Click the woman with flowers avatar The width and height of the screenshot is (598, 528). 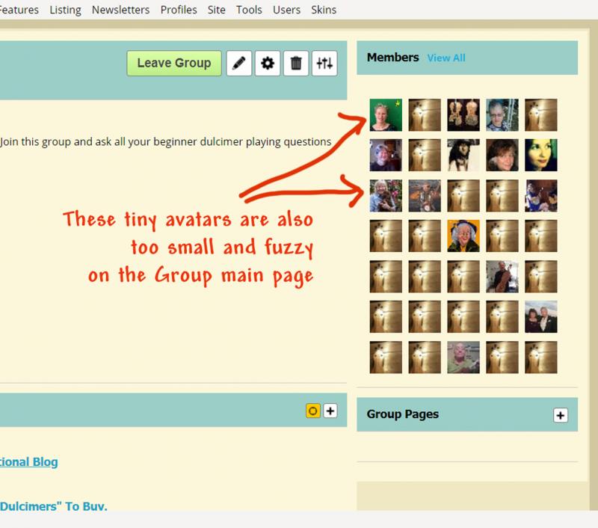point(386,196)
